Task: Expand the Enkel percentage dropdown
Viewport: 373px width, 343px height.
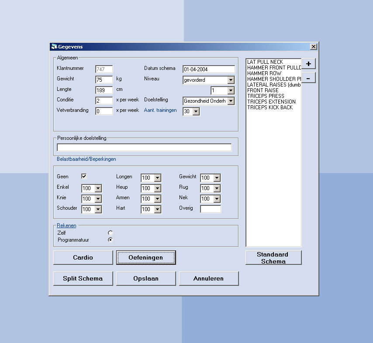Action: click(98, 188)
